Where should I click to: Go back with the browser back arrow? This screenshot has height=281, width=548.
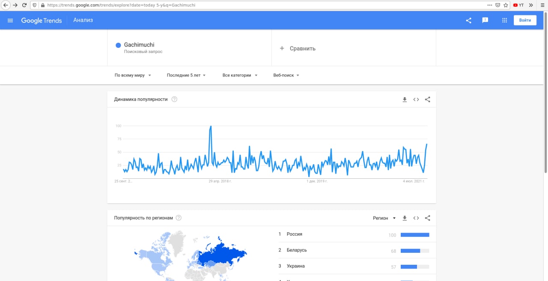(6, 5)
